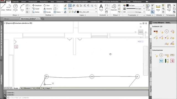The height and width of the screenshot is (99, 177).
Task: Insert the TV symbol from Comunicaciones
Action: click(x=161, y=61)
